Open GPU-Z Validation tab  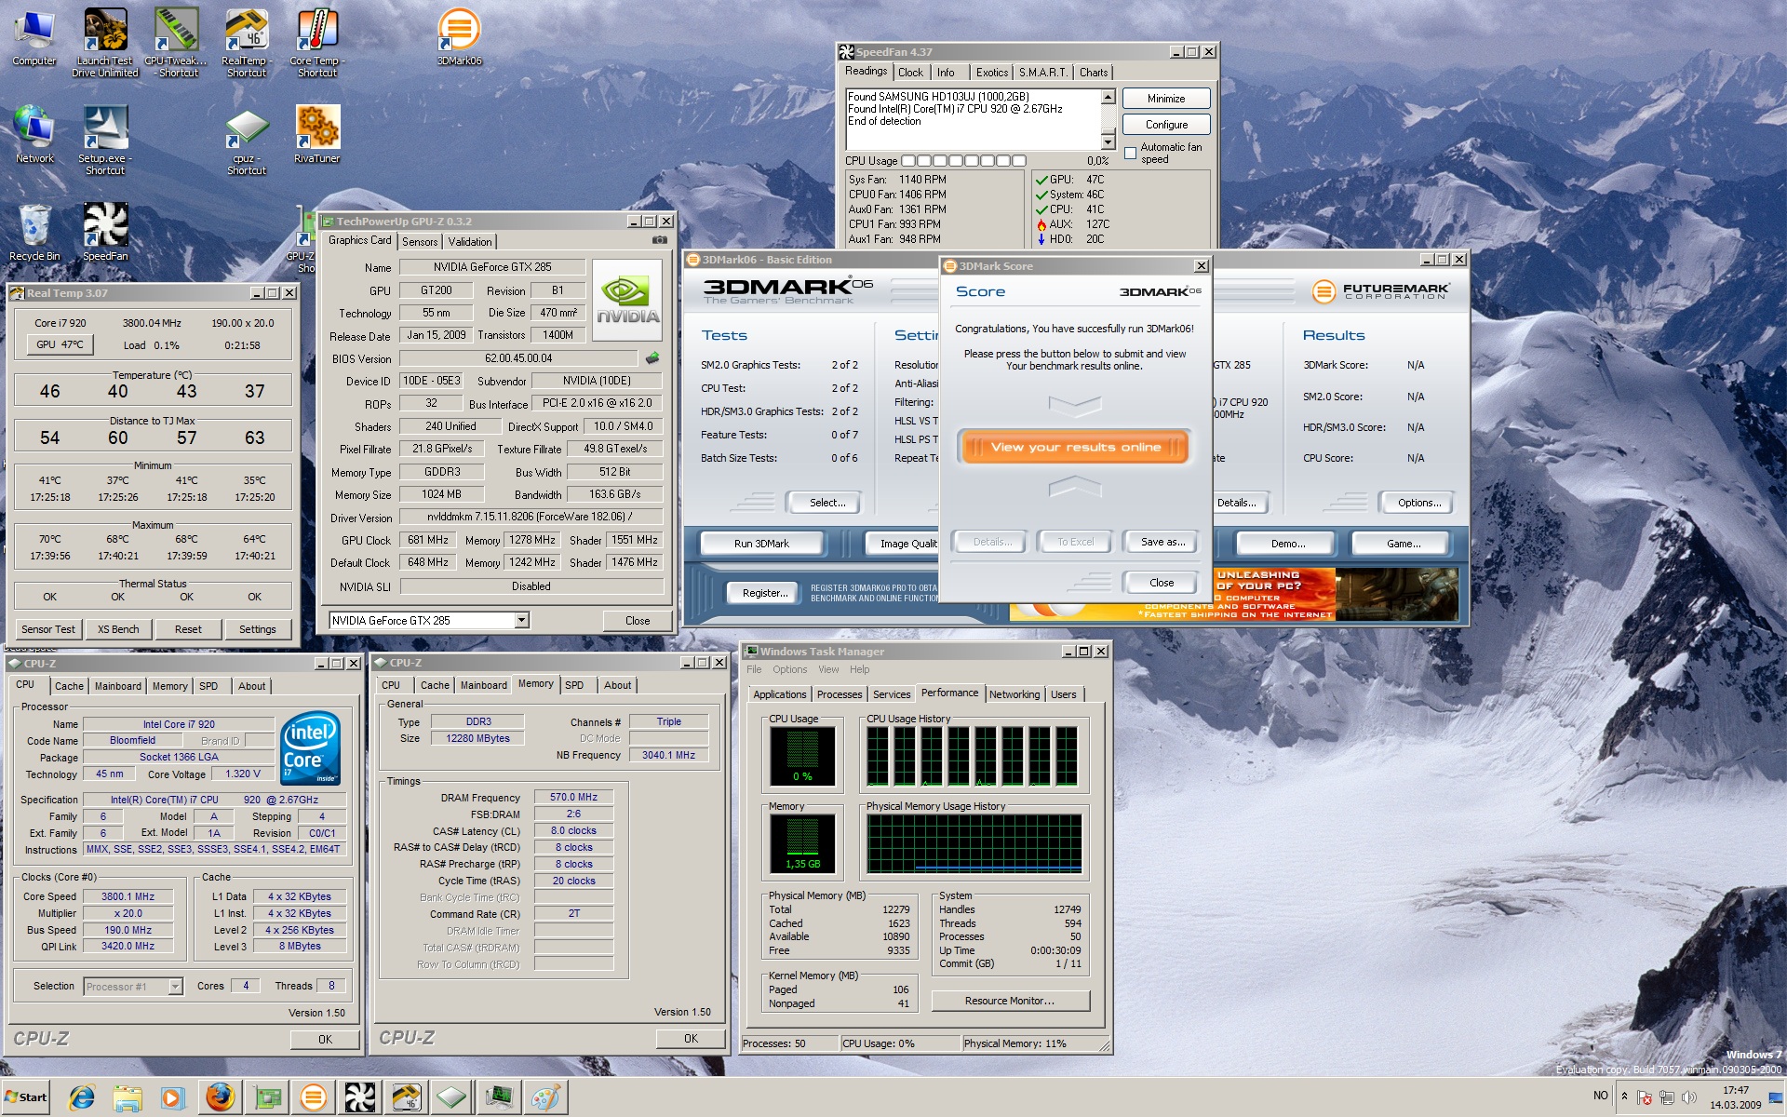click(x=470, y=242)
